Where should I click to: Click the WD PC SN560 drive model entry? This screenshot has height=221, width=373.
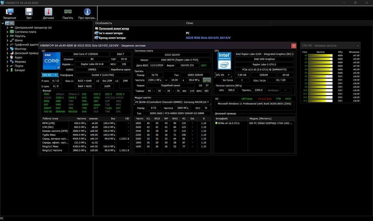click(271, 123)
